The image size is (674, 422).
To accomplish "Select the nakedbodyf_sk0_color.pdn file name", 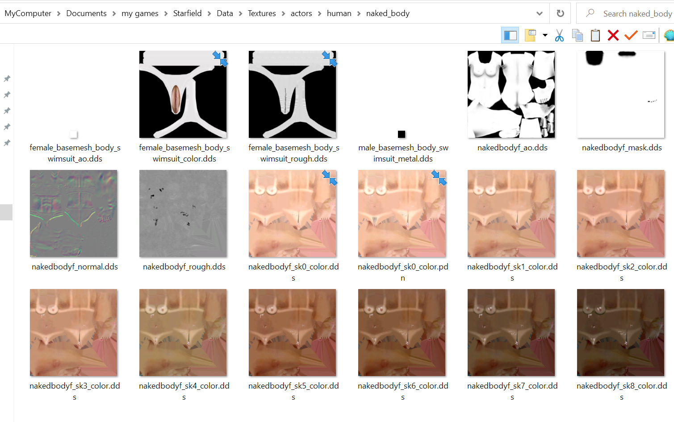I will (403, 272).
